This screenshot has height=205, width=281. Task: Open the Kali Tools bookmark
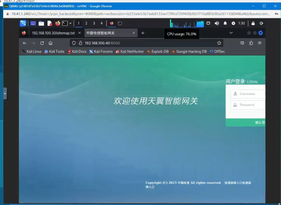54,52
